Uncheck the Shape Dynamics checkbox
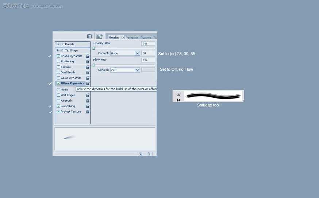 tap(59, 56)
